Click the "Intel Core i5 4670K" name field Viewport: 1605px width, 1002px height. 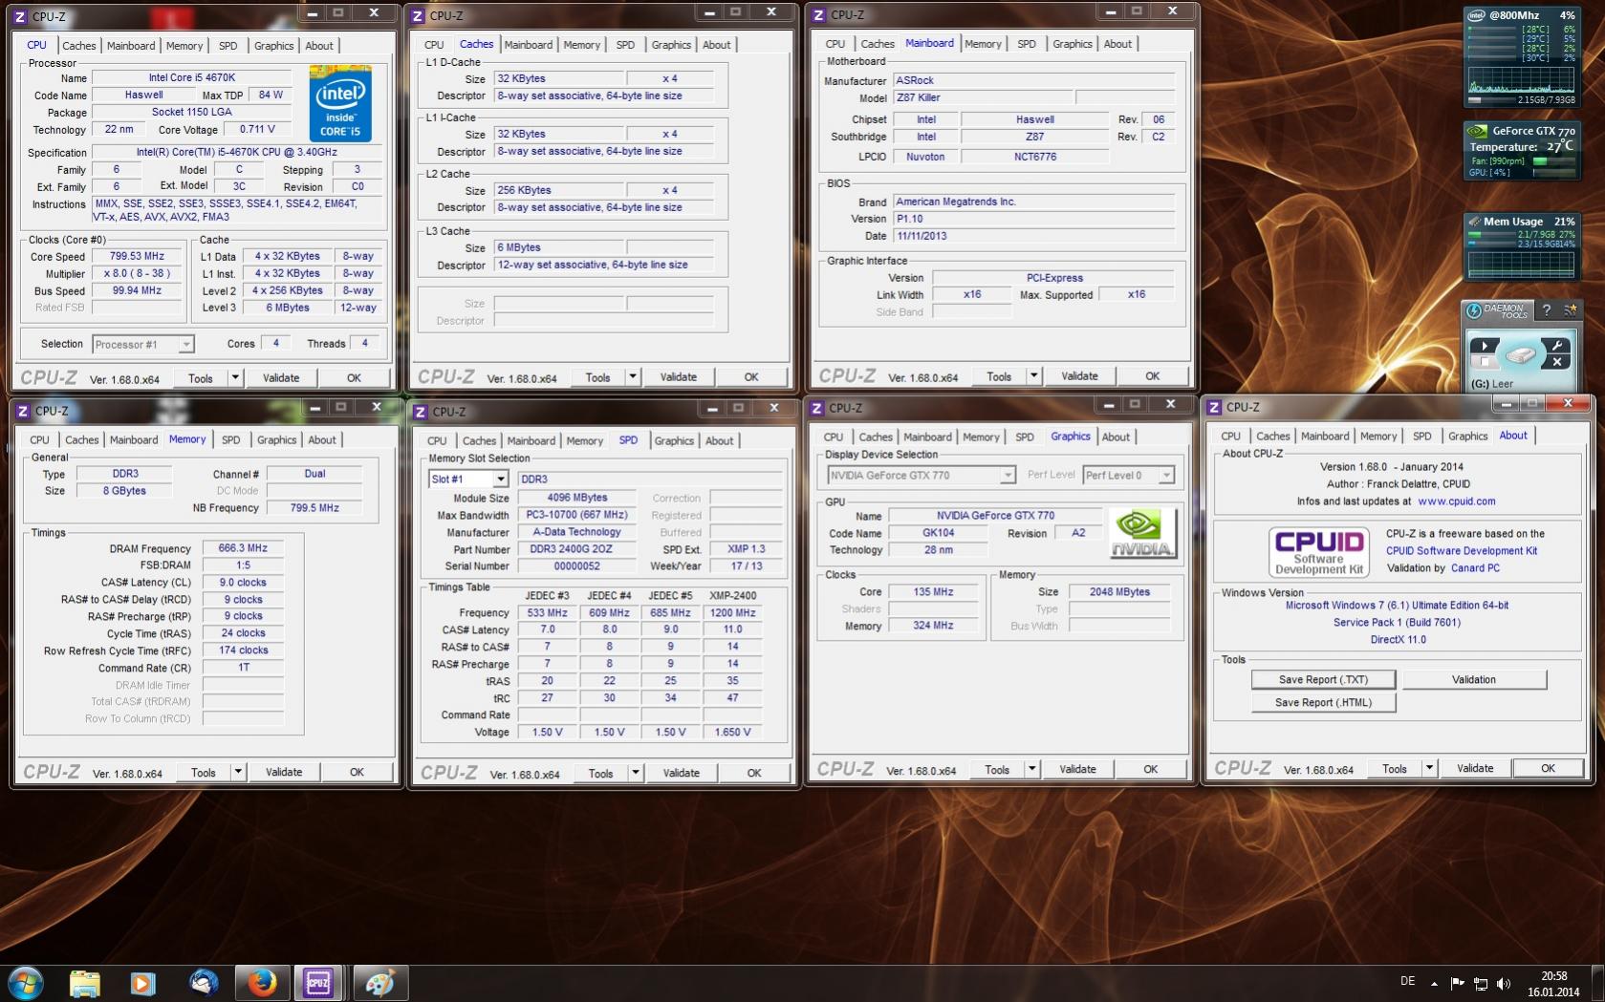click(x=192, y=78)
